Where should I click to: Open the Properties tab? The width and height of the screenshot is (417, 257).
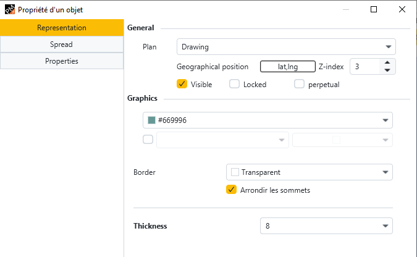[x=62, y=61]
